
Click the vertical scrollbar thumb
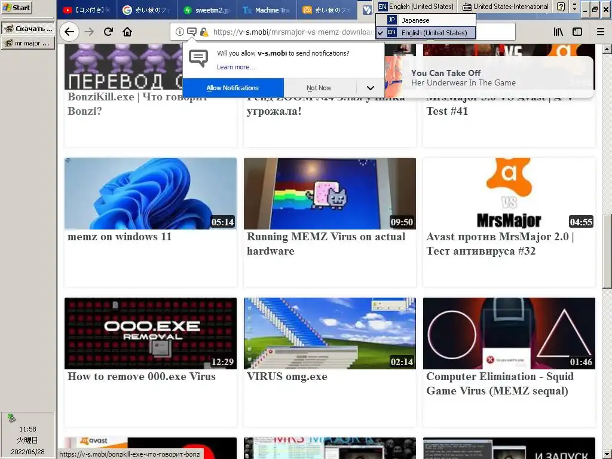click(607, 251)
